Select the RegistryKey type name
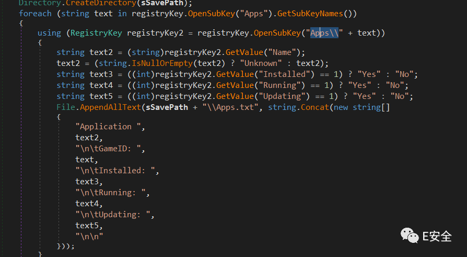The height and width of the screenshot is (257, 467). pos(96,33)
